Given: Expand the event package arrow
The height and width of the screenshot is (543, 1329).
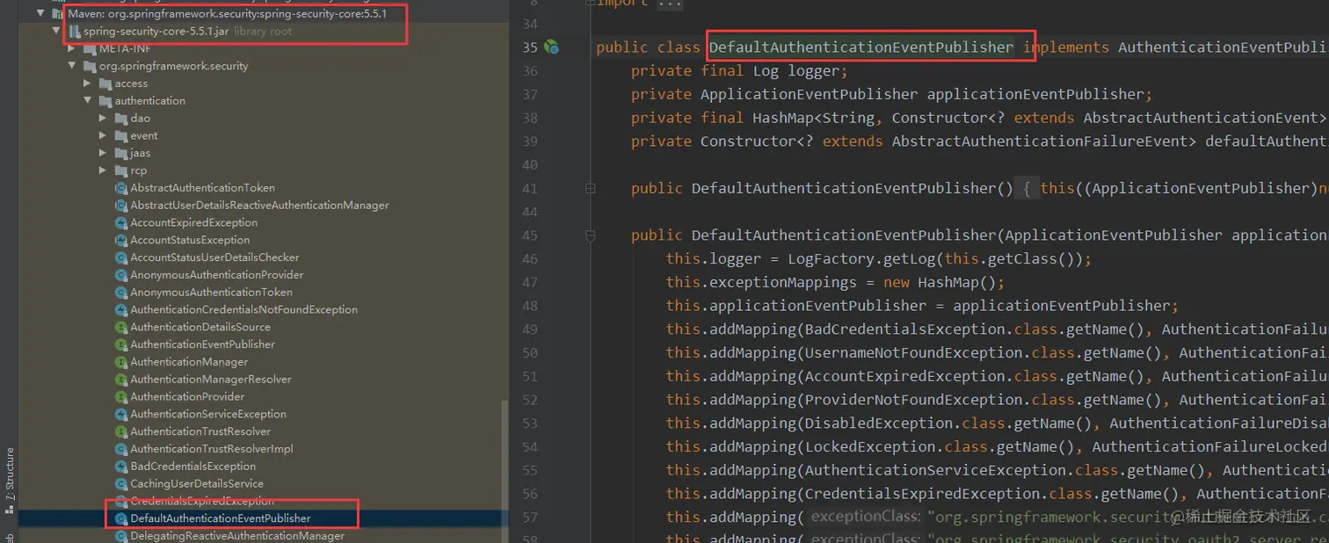Looking at the screenshot, I should pos(104,136).
